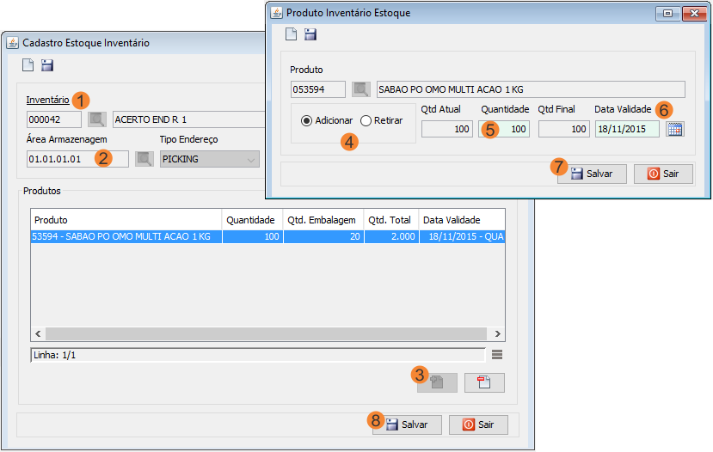The width and height of the screenshot is (713, 452).
Task: Click new document icon in Produto Inventário Estoque
Action: click(x=292, y=34)
